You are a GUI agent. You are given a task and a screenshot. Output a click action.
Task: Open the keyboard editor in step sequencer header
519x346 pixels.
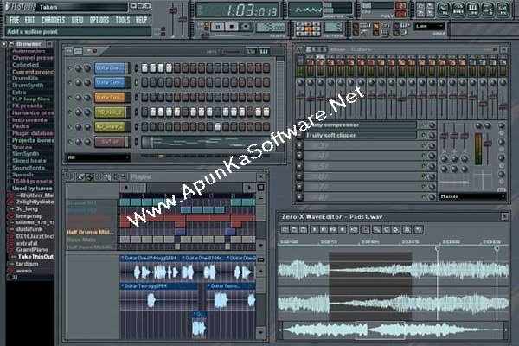pyautogui.click(x=264, y=51)
